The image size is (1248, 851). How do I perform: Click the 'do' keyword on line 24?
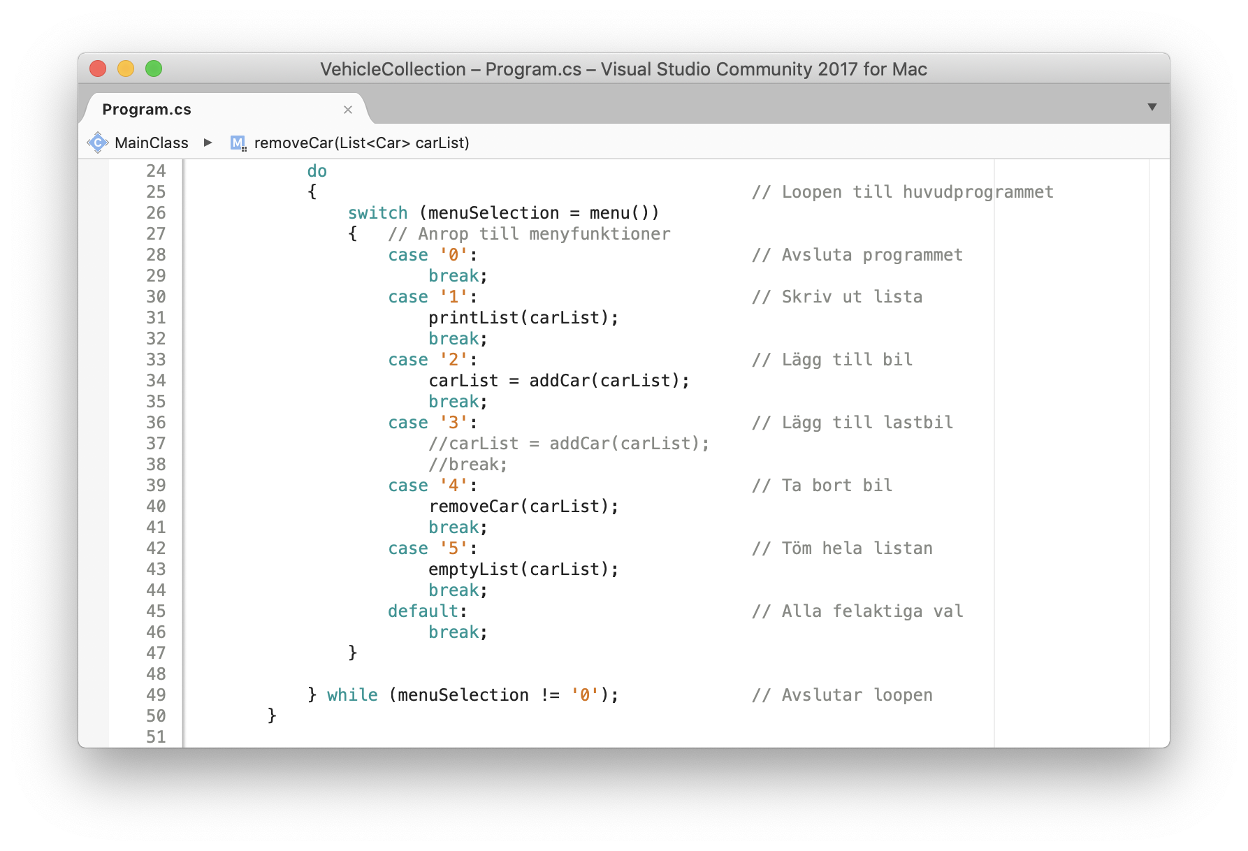click(x=317, y=171)
